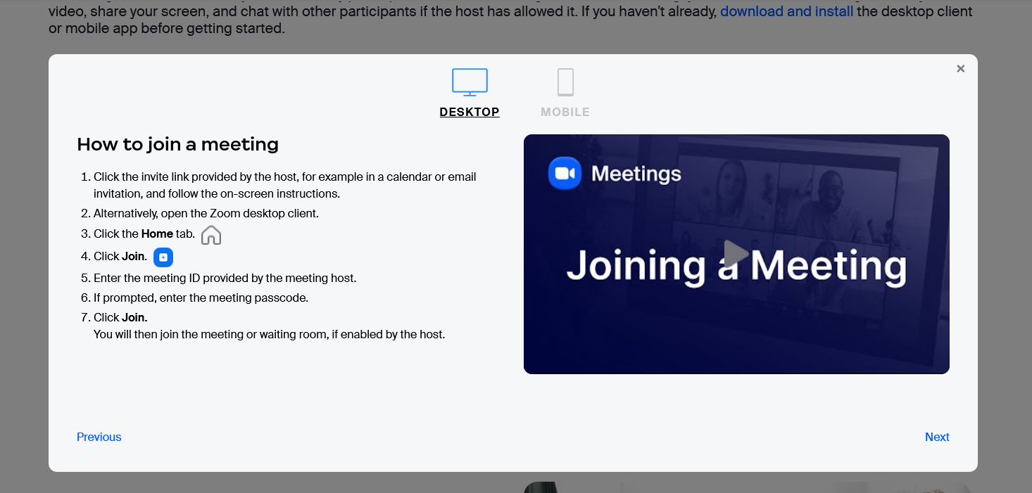The height and width of the screenshot is (493, 1032).
Task: Click the Previous navigation link
Action: click(x=99, y=437)
